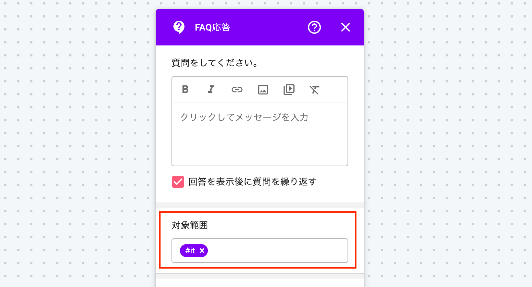
Task: Apply italic style using the I icon
Action: (x=211, y=89)
